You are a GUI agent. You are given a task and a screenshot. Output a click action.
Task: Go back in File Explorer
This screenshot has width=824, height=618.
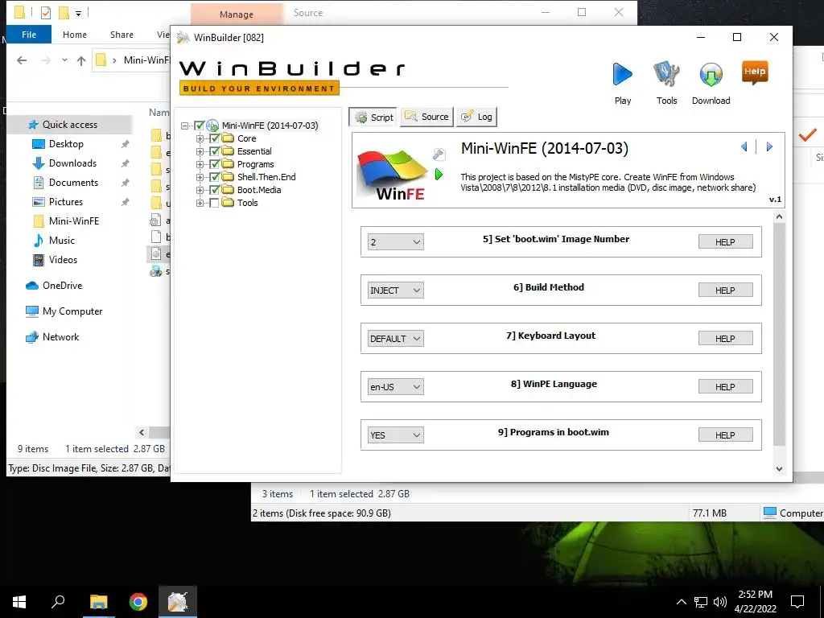click(x=22, y=60)
